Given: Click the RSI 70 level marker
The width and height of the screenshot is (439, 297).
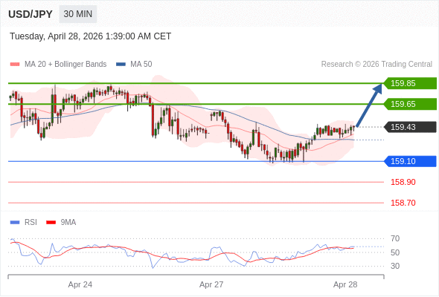Looking at the screenshot, I should 395,238.
